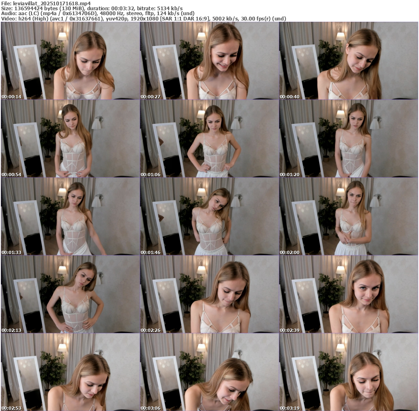
Task: Click the file name leviavillat_202510171618.mp4
Action: point(52,3)
